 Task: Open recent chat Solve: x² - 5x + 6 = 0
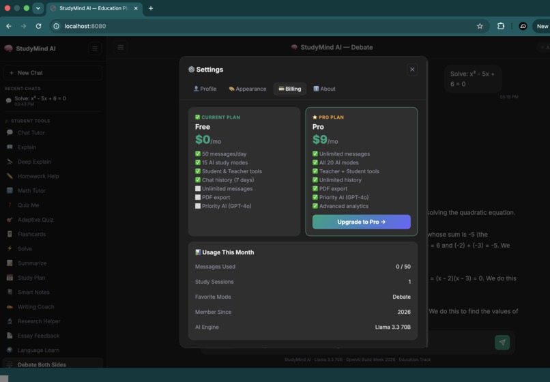[x=53, y=101]
